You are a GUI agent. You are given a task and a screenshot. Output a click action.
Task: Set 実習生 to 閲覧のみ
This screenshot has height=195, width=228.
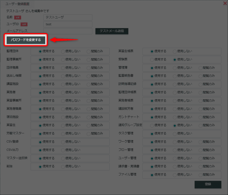[x=88, y=125]
